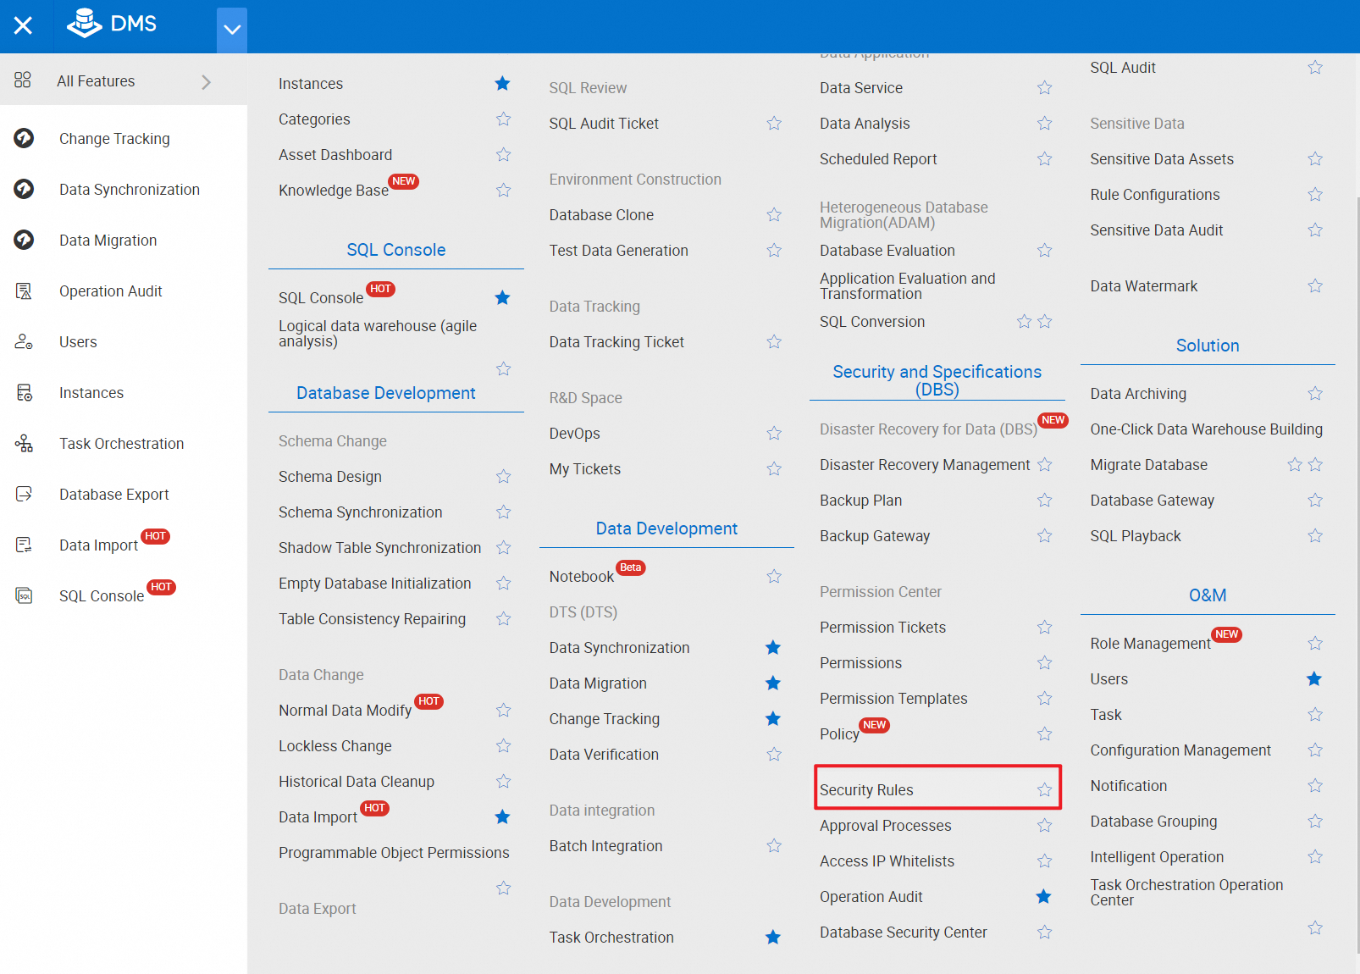
Task: Select the Operation Audit icon
Action: click(x=25, y=291)
